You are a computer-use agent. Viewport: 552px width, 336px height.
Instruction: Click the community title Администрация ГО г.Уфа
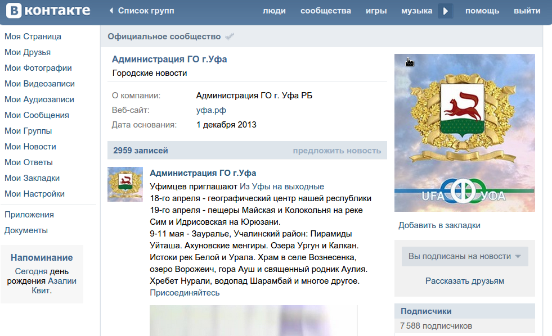point(169,60)
